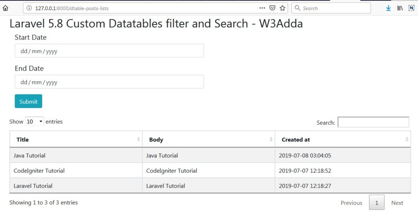Image resolution: width=418 pixels, height=220 pixels.
Task: Focus the DataTables Search input box
Action: coord(373,122)
